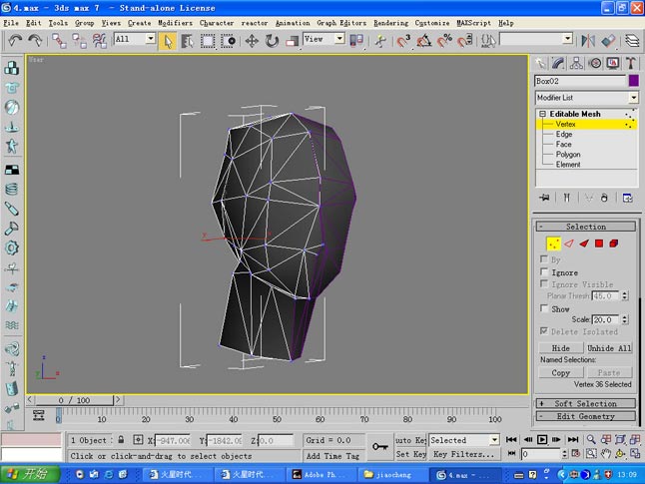Expand the Soft Selection rollout

[585, 403]
